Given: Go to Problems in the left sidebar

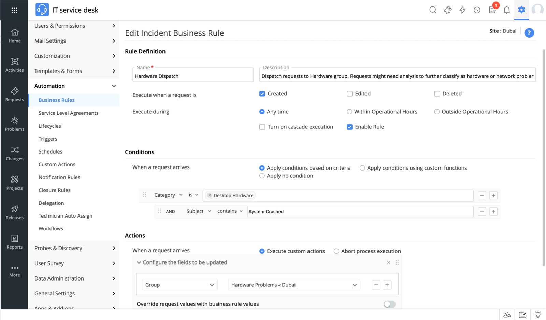Looking at the screenshot, I should (14, 124).
